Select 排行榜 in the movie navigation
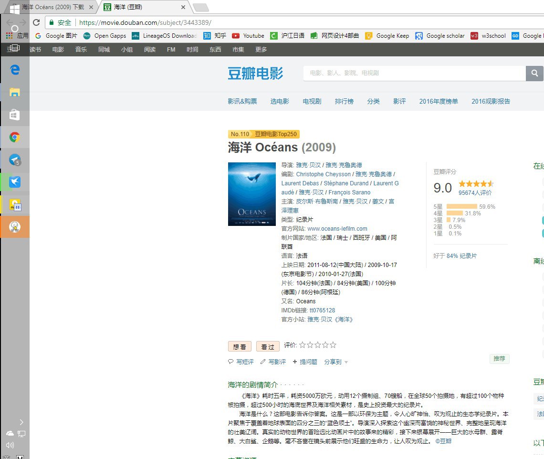 pyautogui.click(x=344, y=101)
